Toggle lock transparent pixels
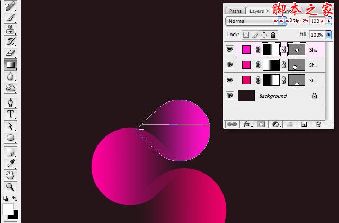This screenshot has height=223, width=339. [x=246, y=35]
